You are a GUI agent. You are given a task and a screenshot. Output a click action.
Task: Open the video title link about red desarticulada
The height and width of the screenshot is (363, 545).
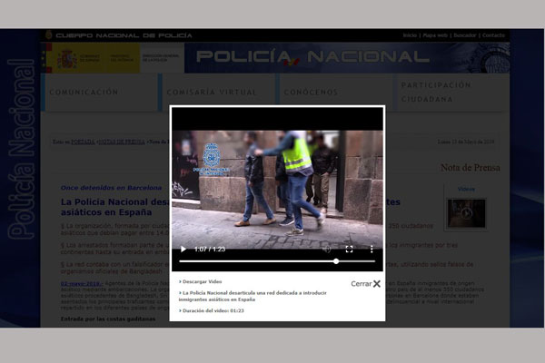tap(253, 296)
